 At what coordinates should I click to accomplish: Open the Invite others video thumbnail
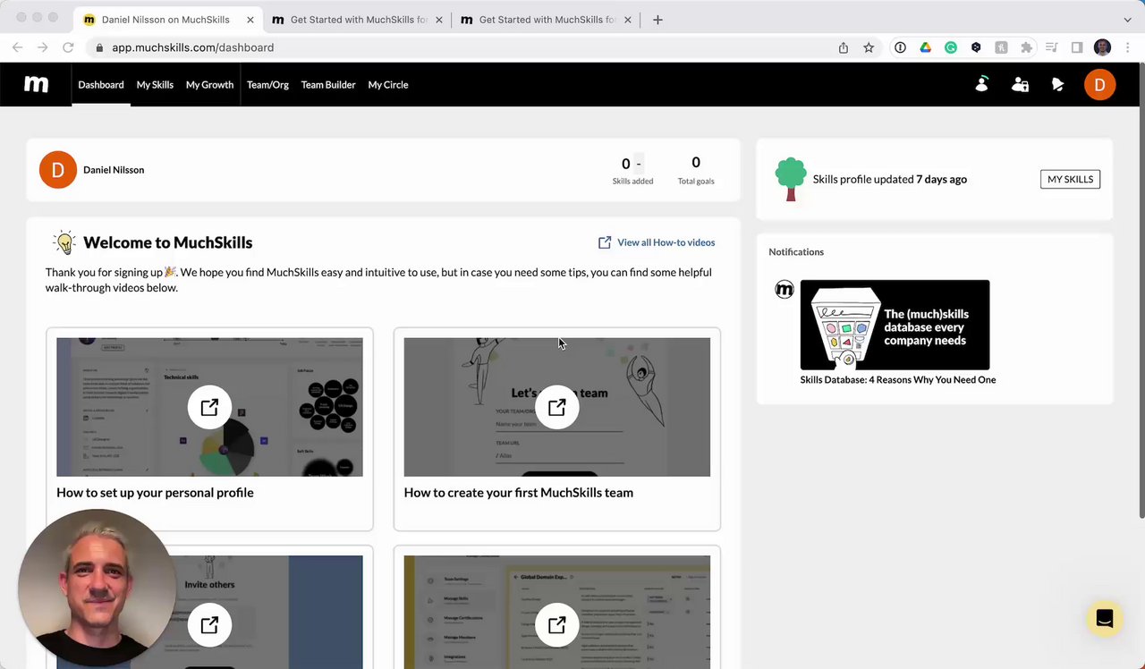click(209, 612)
